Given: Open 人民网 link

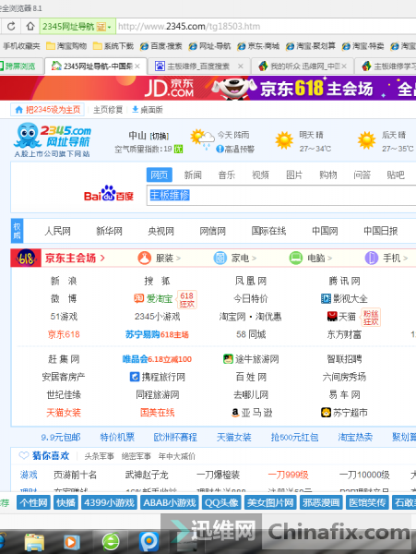Looking at the screenshot, I should pos(57,231).
